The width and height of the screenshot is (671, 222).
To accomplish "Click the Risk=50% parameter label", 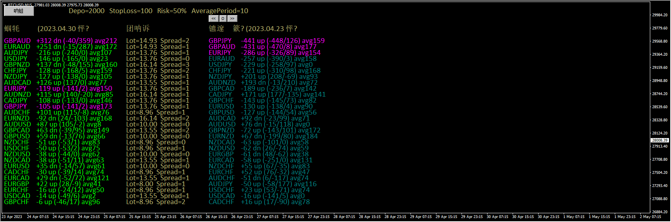I will point(172,11).
